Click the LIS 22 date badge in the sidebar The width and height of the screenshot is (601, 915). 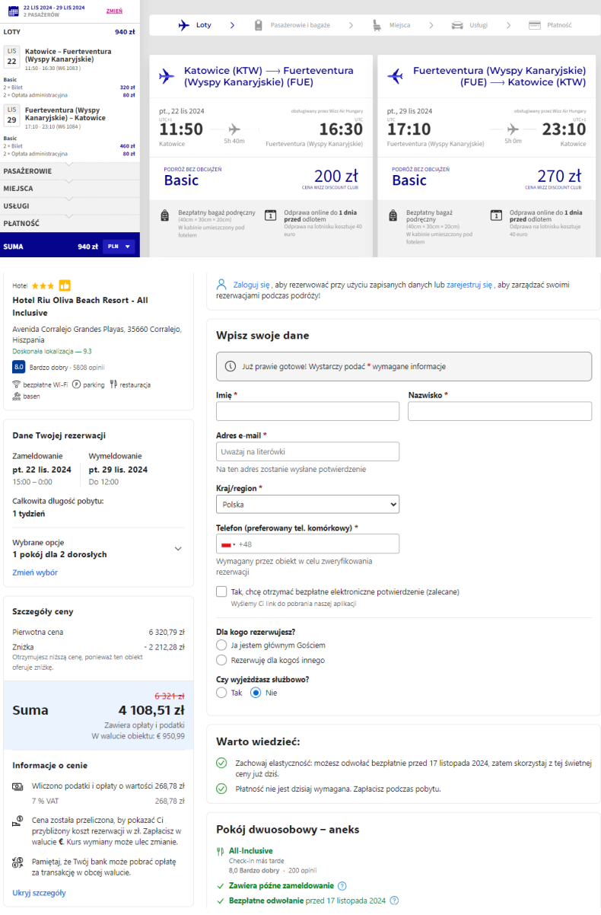[x=11, y=58]
